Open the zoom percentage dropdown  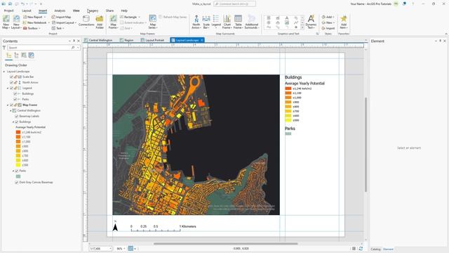(x=125, y=249)
